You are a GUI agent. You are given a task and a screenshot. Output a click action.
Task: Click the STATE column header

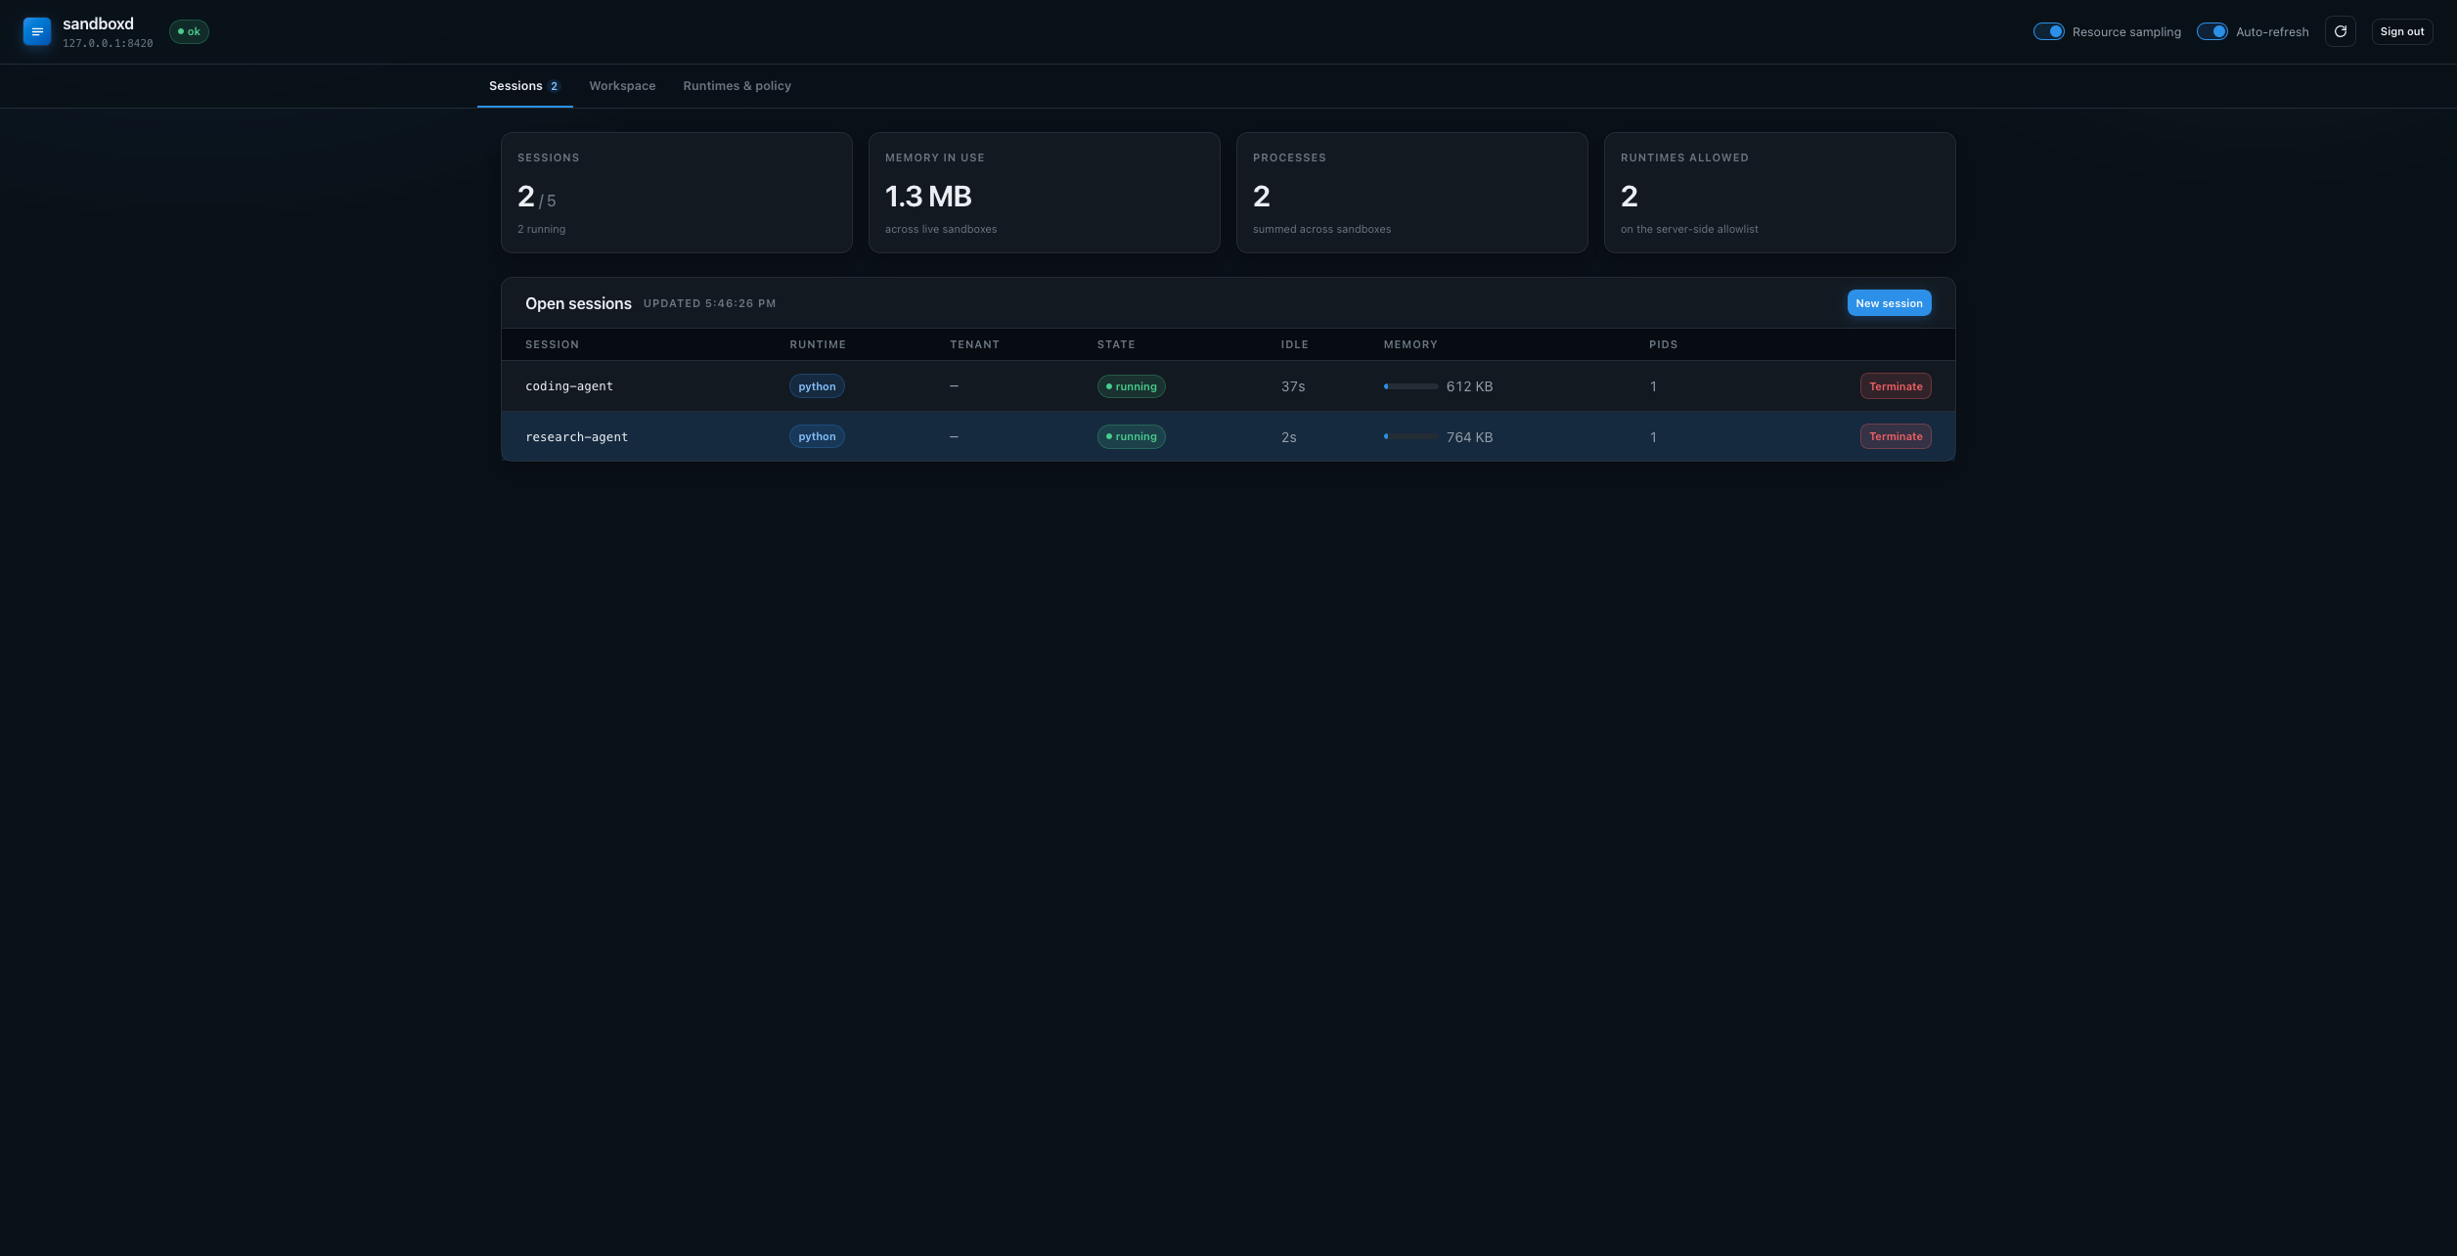(x=1116, y=344)
